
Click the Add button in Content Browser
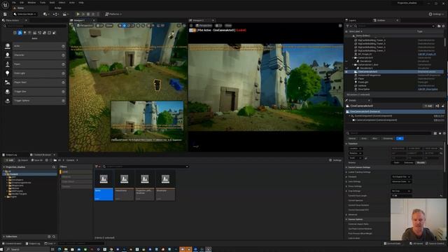coord(9,160)
